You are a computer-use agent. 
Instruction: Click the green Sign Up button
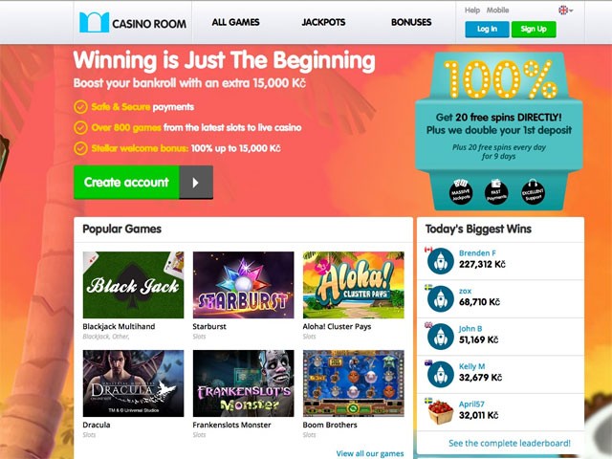(x=534, y=30)
